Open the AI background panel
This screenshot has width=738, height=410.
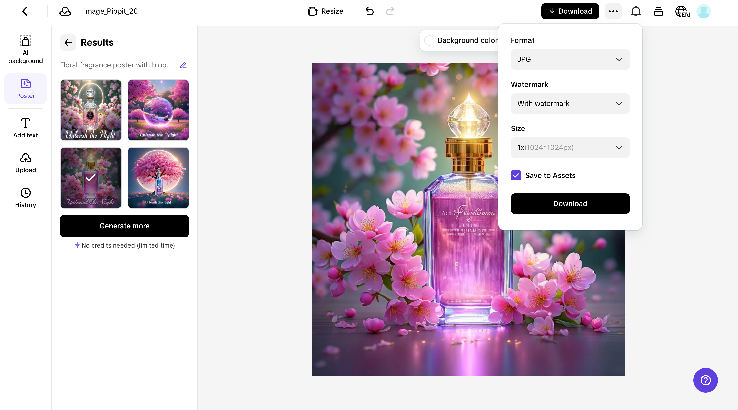pos(25,49)
